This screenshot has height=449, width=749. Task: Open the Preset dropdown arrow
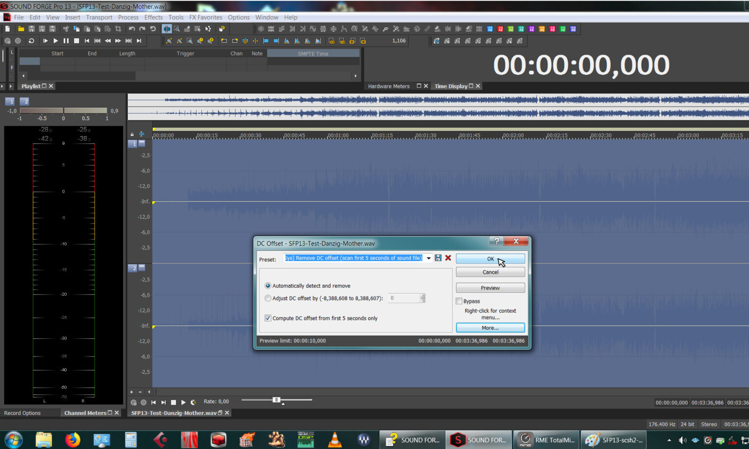[x=429, y=258]
